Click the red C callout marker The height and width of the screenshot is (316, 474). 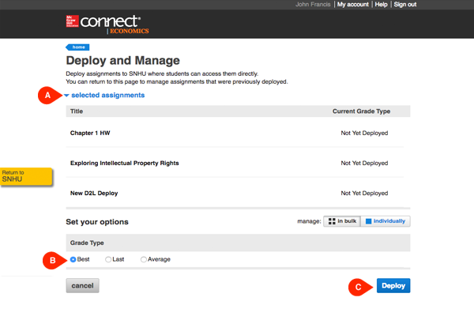click(x=358, y=287)
